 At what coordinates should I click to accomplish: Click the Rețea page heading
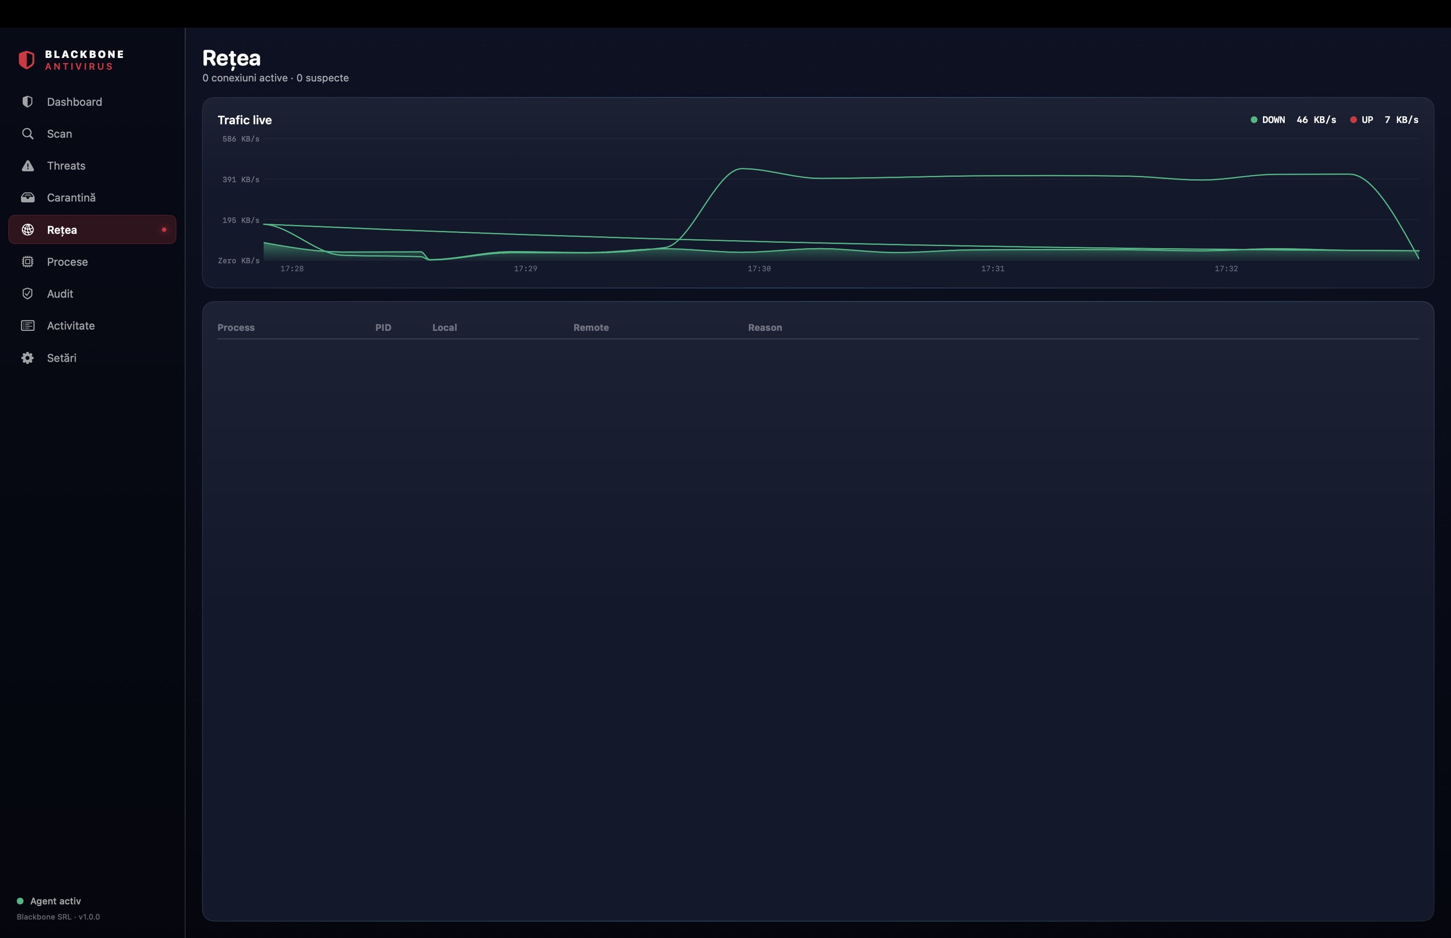(x=231, y=58)
